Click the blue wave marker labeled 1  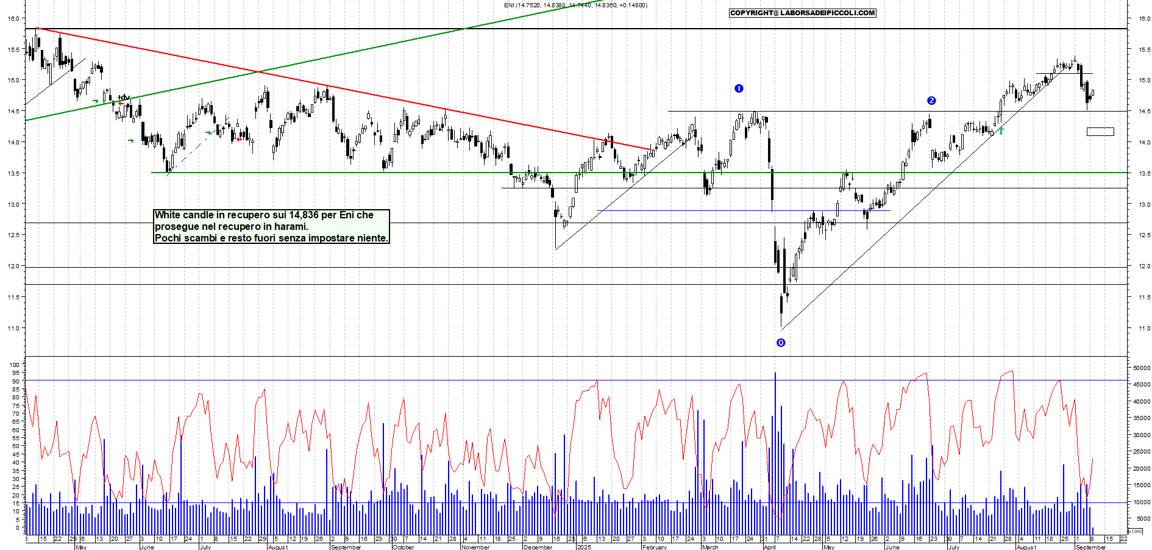click(x=739, y=88)
